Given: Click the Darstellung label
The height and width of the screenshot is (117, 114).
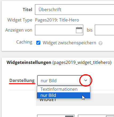Looking at the screenshot, I should 22,80.
